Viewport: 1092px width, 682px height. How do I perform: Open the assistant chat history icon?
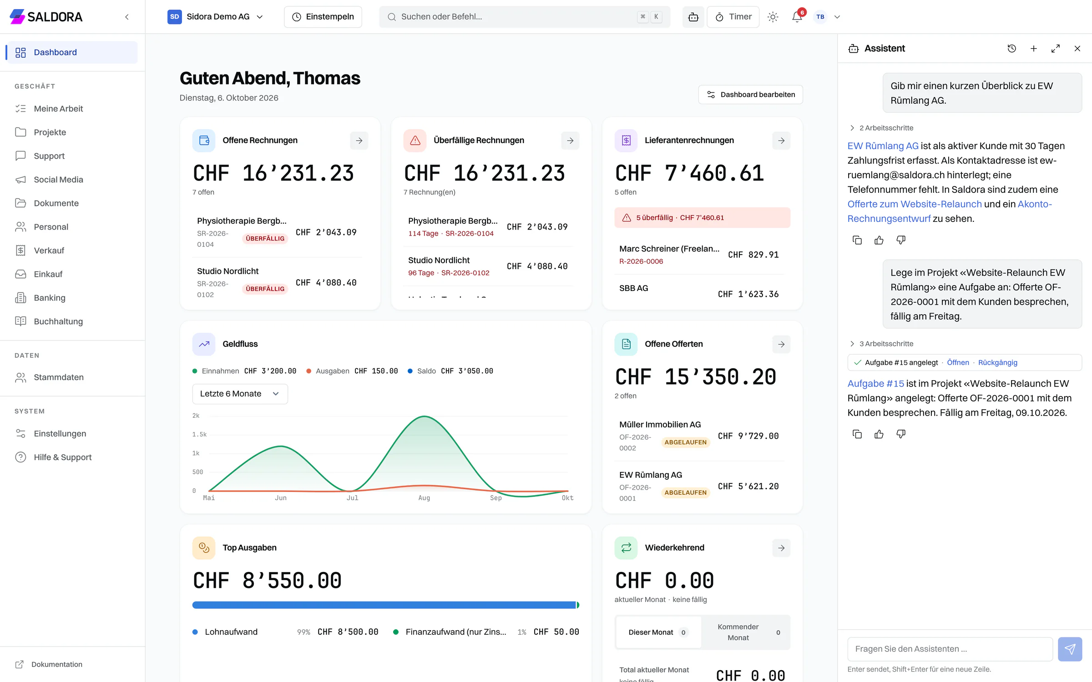pyautogui.click(x=1011, y=48)
